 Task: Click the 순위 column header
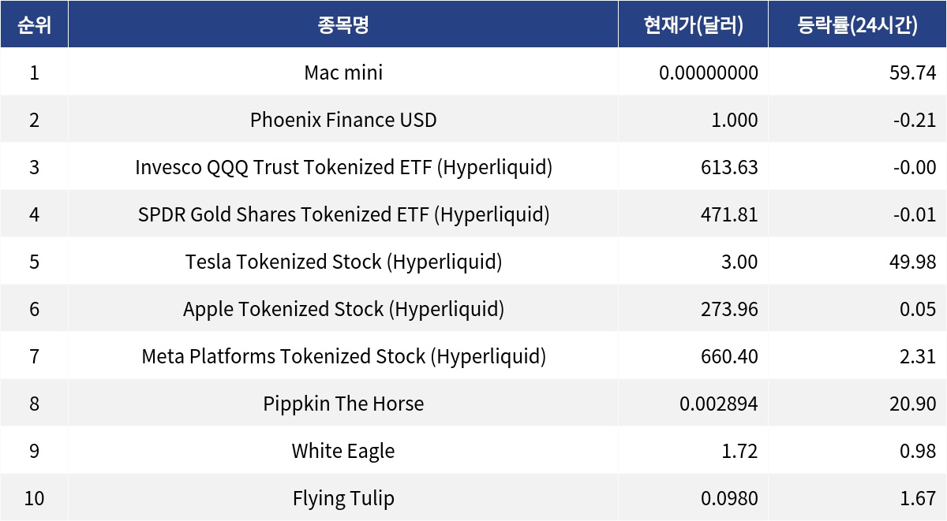click(x=34, y=25)
